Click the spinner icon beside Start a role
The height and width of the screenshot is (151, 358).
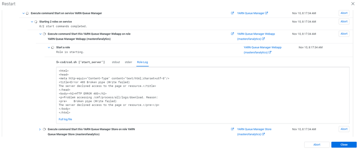click(x=52, y=47)
